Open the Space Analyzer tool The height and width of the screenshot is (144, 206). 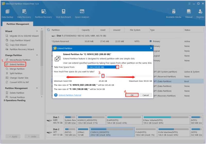click(82, 14)
